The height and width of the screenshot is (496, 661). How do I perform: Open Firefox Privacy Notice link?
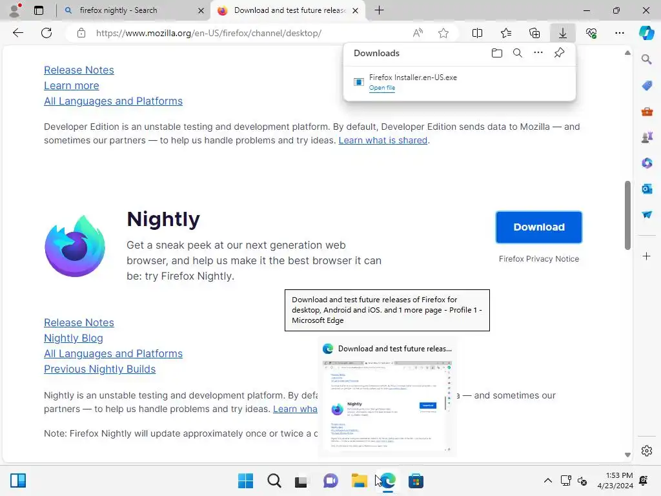point(539,259)
